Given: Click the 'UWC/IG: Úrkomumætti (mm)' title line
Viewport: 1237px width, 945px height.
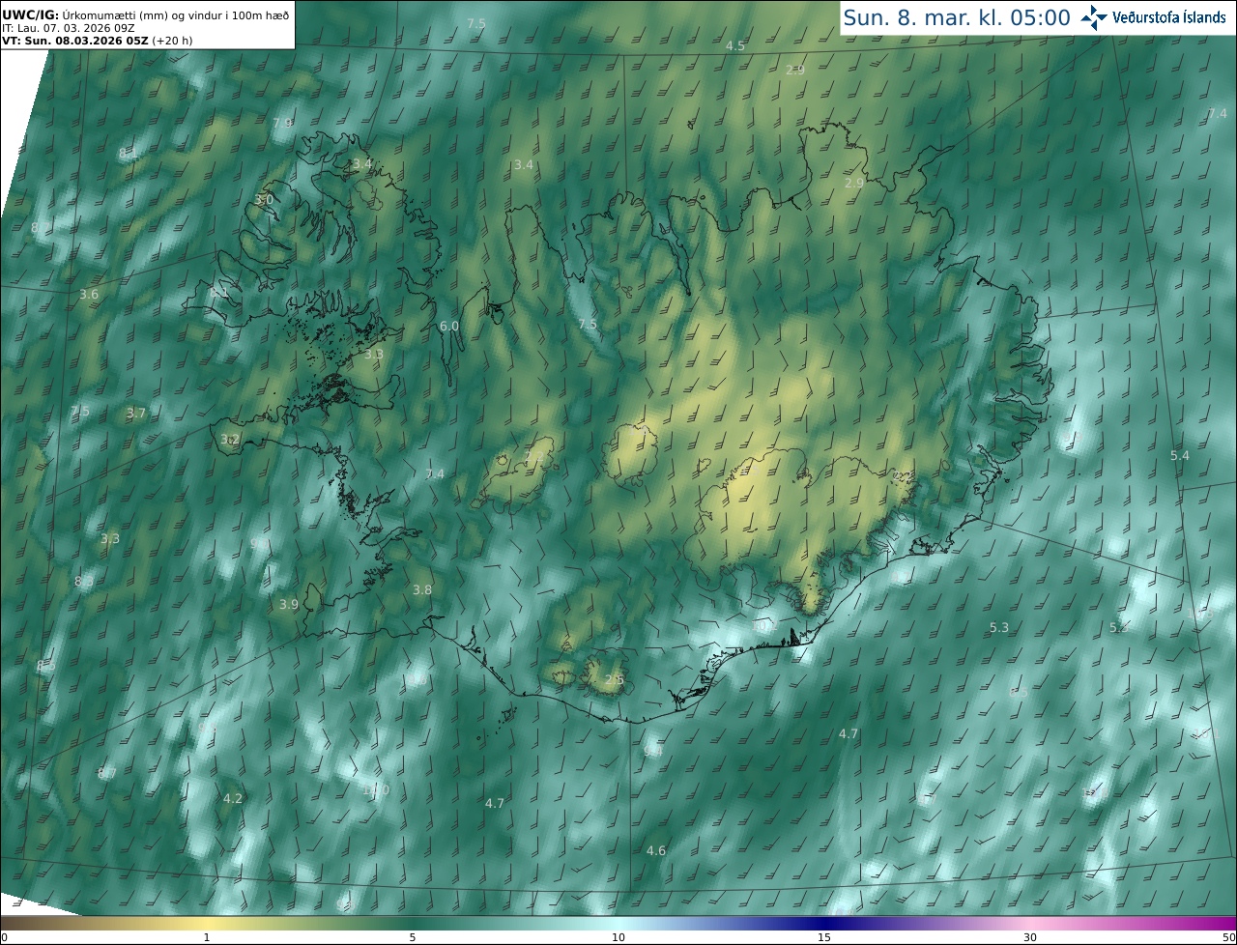Looking at the screenshot, I should 145,15.
